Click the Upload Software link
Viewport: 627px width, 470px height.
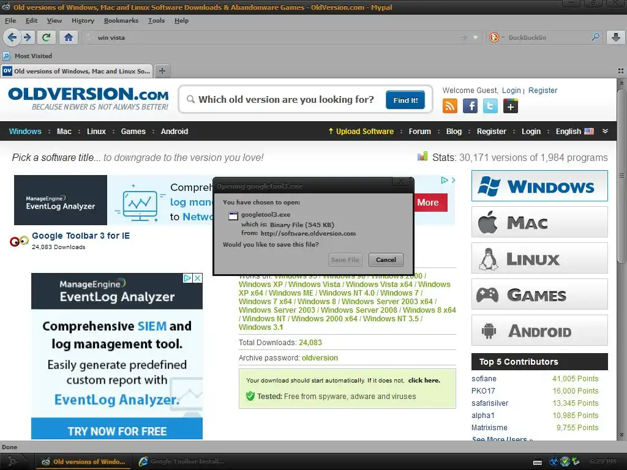[x=361, y=131]
